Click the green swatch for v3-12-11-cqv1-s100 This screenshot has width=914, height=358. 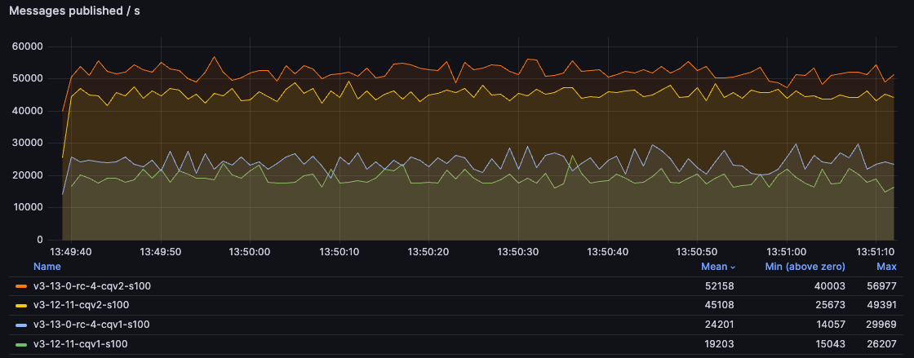pyautogui.click(x=22, y=344)
